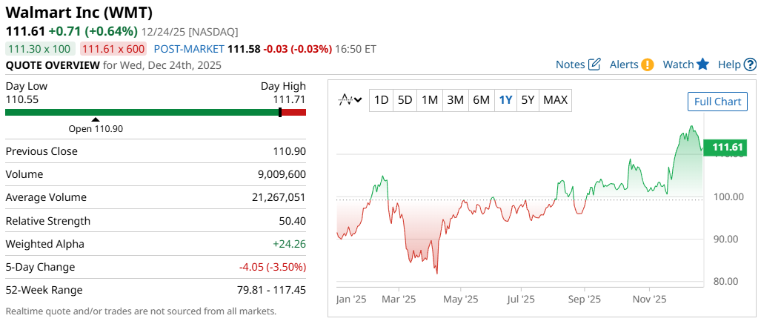Click the Alerts exclamation icon
Image resolution: width=761 pixels, height=327 pixels.
click(648, 65)
